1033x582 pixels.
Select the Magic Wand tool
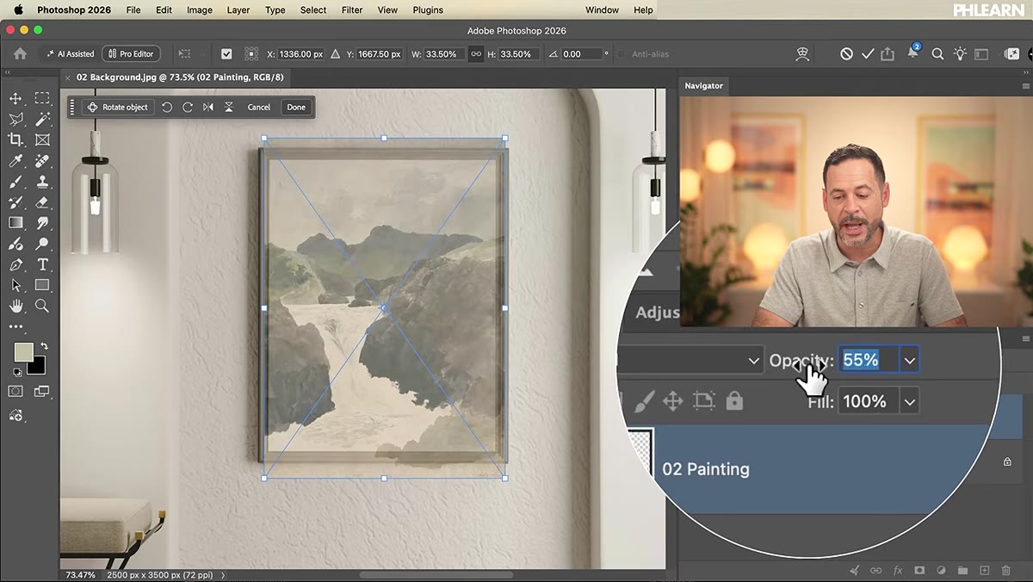point(42,119)
